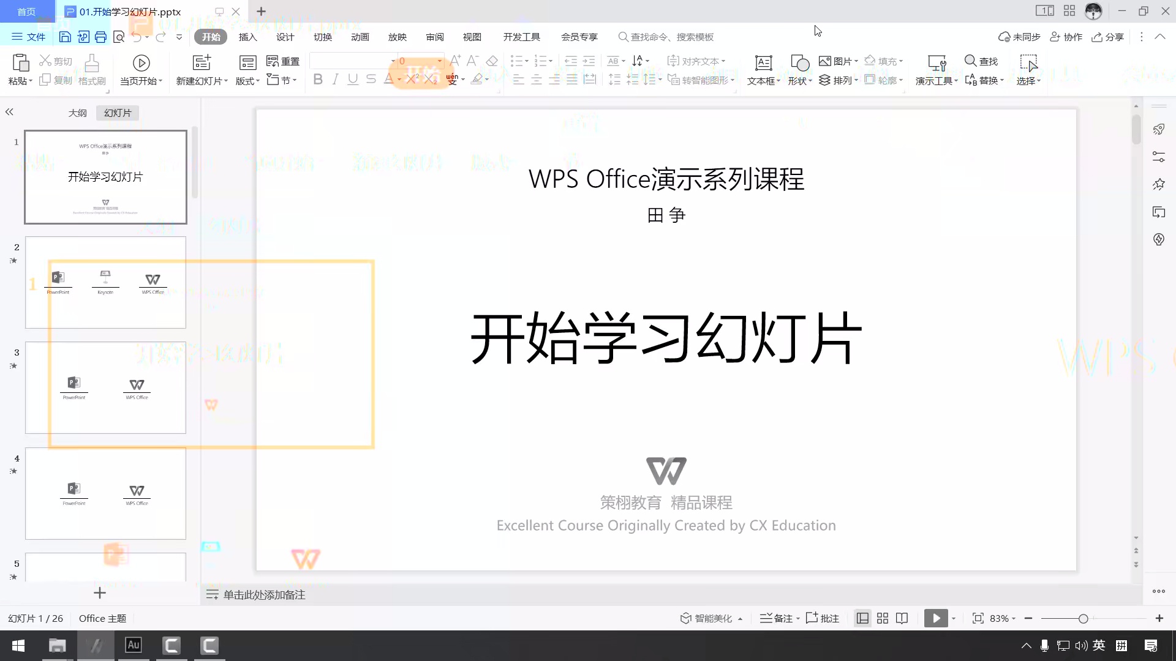
Task: Click the zoom slider handle
Action: [x=1083, y=619]
